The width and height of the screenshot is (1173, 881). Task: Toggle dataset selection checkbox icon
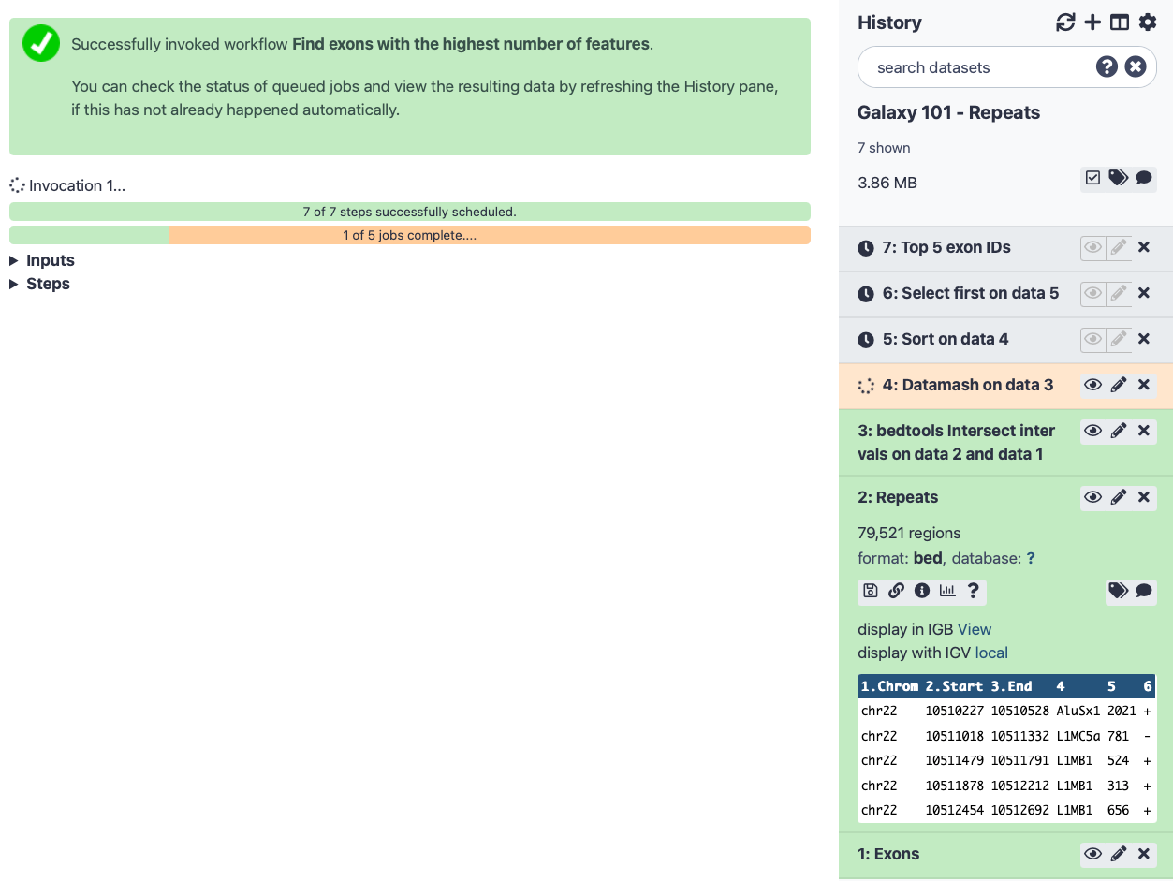tap(1092, 178)
